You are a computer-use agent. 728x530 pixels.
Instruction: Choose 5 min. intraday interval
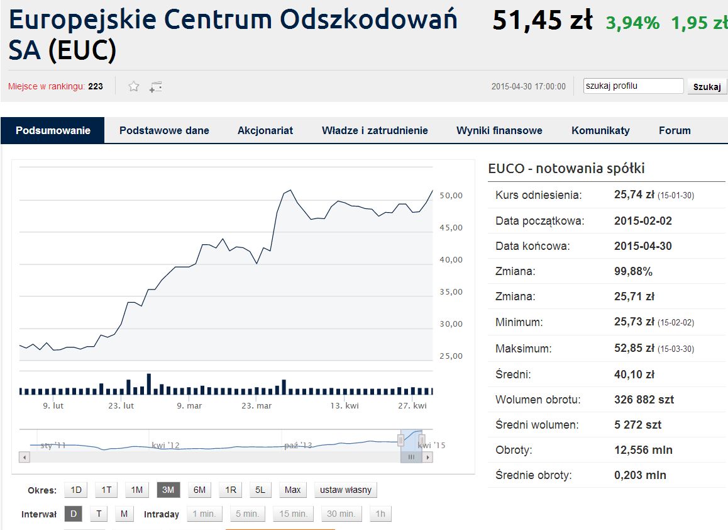coord(247,514)
